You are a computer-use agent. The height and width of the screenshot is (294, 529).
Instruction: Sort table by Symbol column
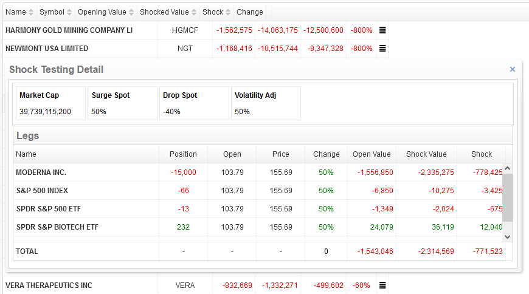[56, 12]
